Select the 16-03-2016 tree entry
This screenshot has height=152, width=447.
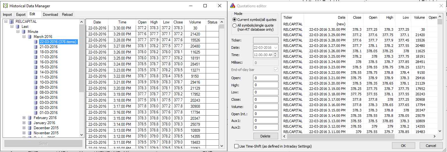point(49,62)
